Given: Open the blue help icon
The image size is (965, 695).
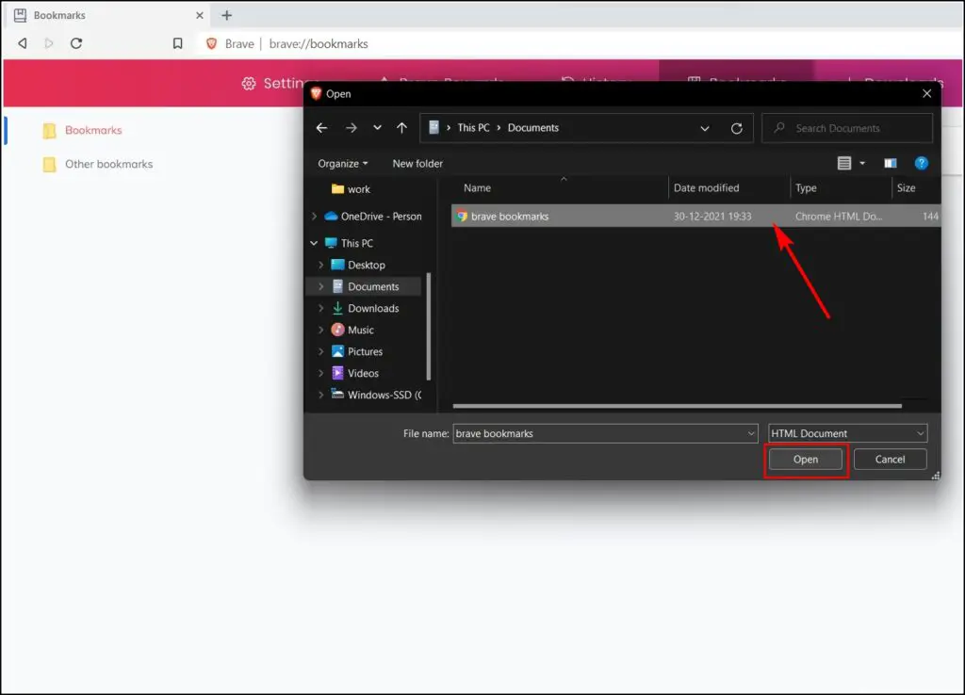Looking at the screenshot, I should (x=921, y=163).
